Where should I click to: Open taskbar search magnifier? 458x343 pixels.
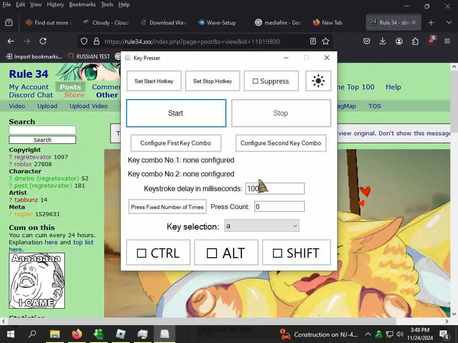pos(32,334)
